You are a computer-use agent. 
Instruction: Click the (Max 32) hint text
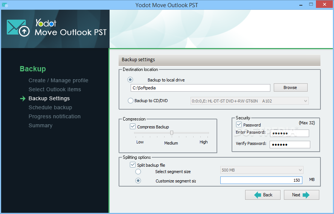tap(307, 123)
